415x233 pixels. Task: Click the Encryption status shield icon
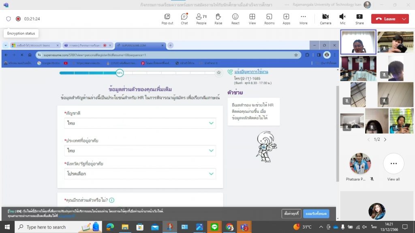tap(9, 19)
